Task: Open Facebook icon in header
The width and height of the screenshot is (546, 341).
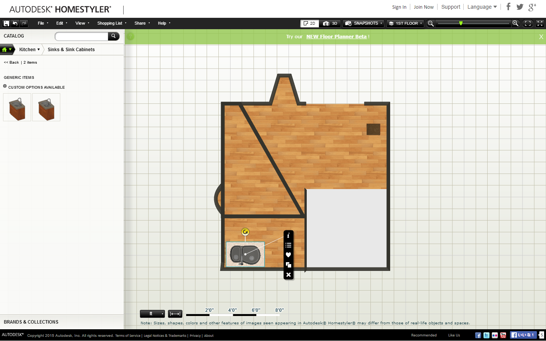Action: pyautogui.click(x=508, y=6)
